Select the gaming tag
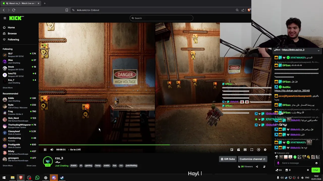 tap(89, 166)
